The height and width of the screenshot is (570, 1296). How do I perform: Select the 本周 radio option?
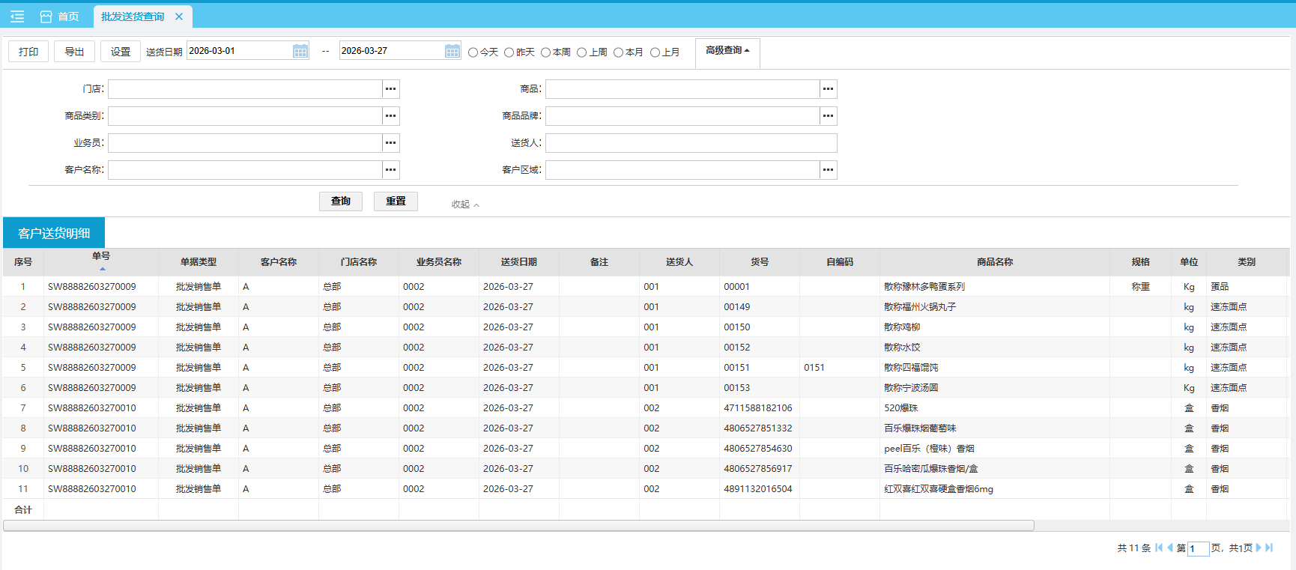(545, 52)
